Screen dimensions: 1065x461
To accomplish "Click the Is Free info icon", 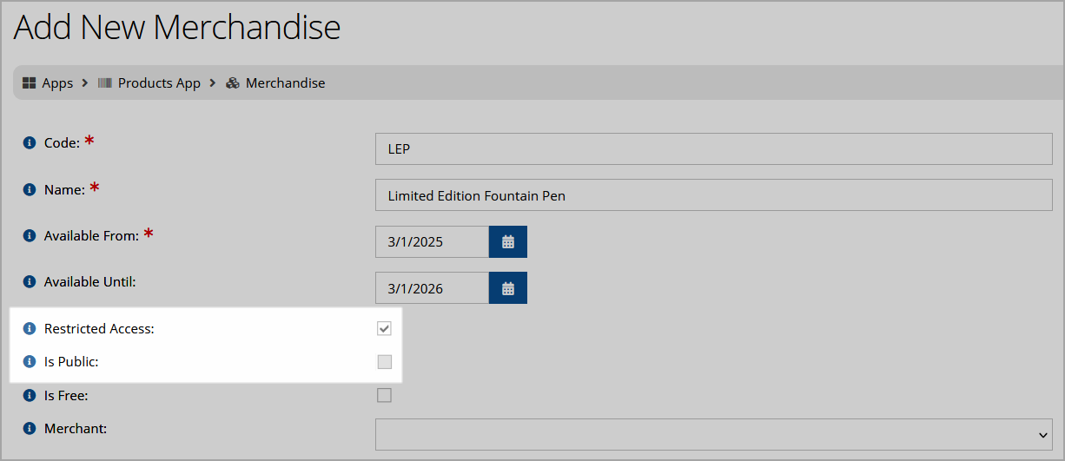I will click(30, 396).
